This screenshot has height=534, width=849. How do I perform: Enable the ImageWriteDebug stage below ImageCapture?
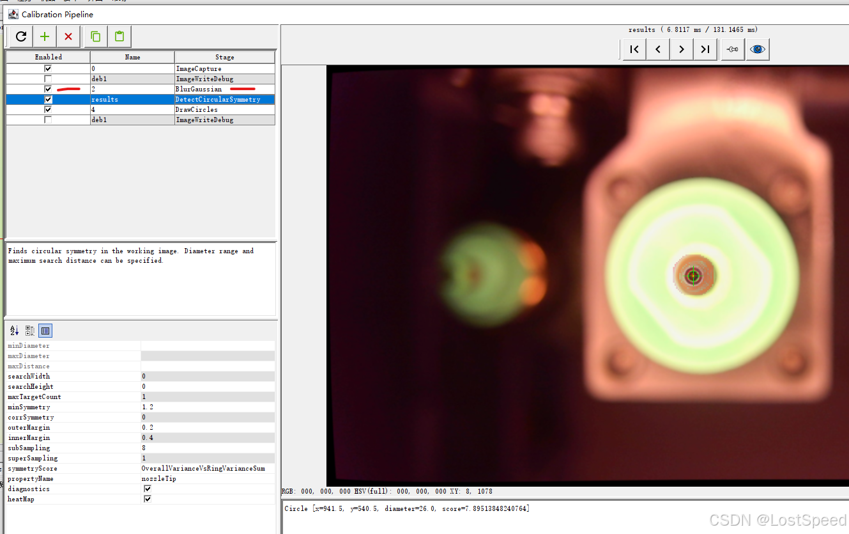(48, 79)
